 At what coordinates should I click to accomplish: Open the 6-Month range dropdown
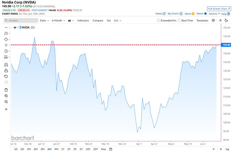click(58, 20)
